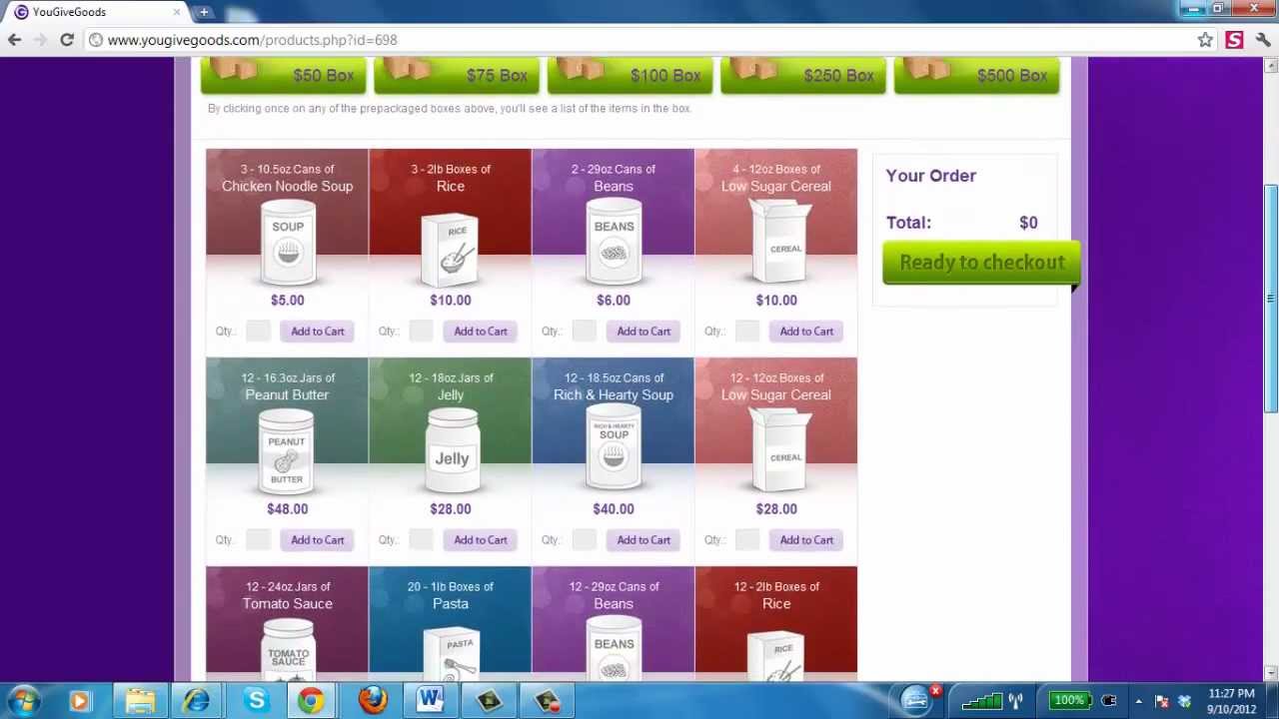The height and width of the screenshot is (719, 1279).
Task: Add $28.00 Jelly to cart
Action: pyautogui.click(x=481, y=540)
